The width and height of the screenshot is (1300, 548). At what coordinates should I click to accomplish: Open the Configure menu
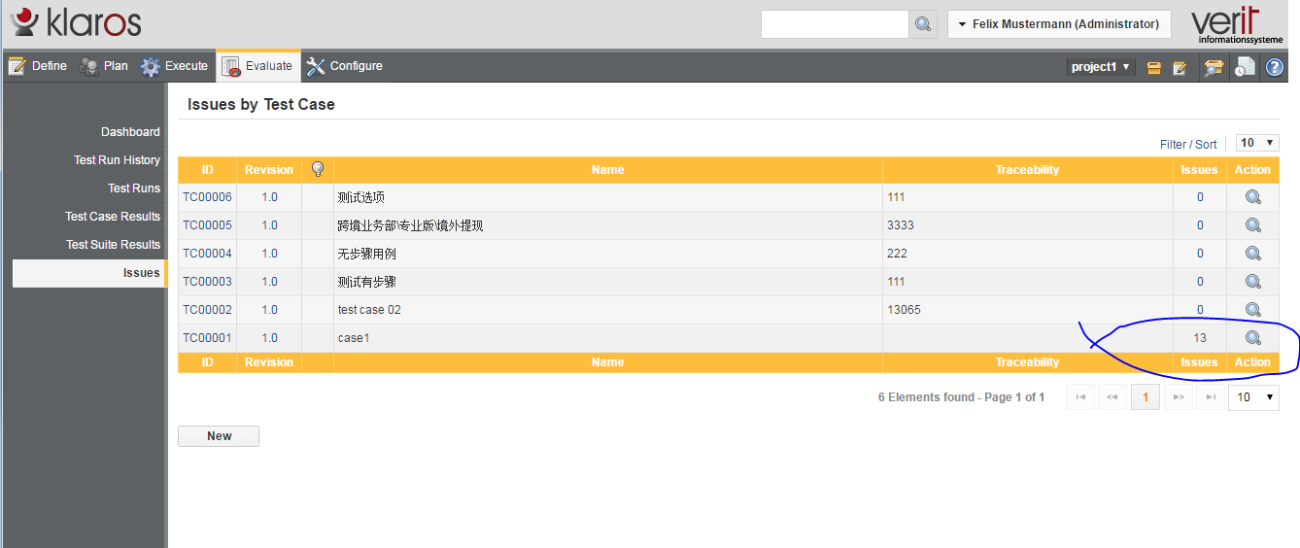(345, 66)
